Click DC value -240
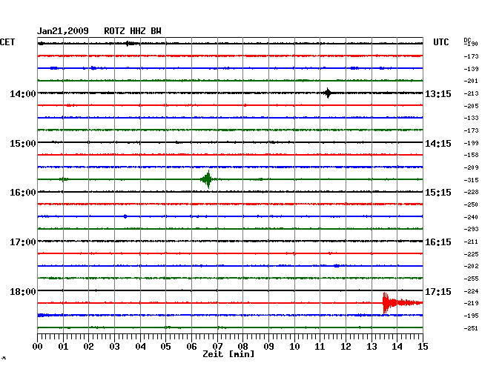The image size is (482, 366). coord(471,217)
